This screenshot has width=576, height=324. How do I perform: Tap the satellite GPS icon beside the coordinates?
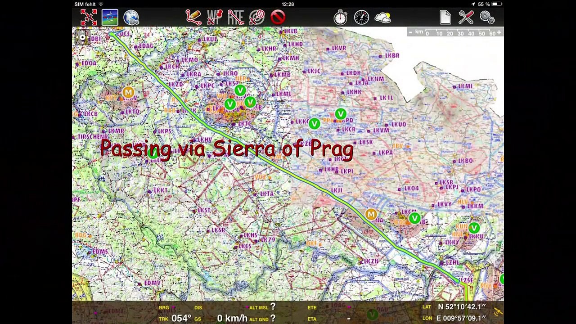coord(498,312)
